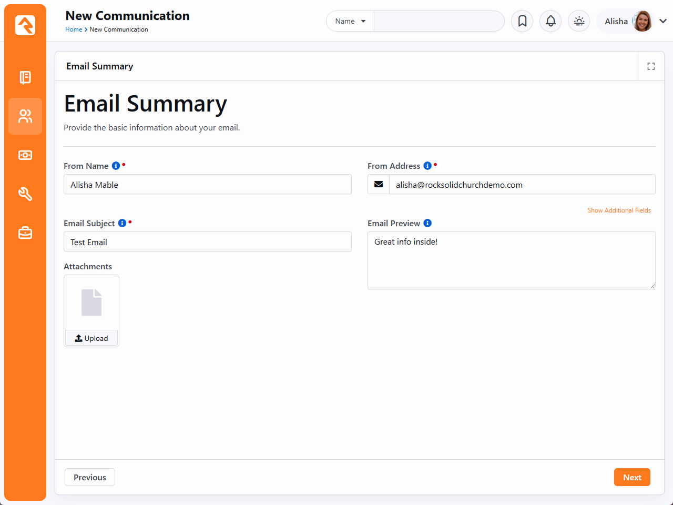The width and height of the screenshot is (673, 505).
Task: Show Additional Fields for the email
Action: [619, 210]
